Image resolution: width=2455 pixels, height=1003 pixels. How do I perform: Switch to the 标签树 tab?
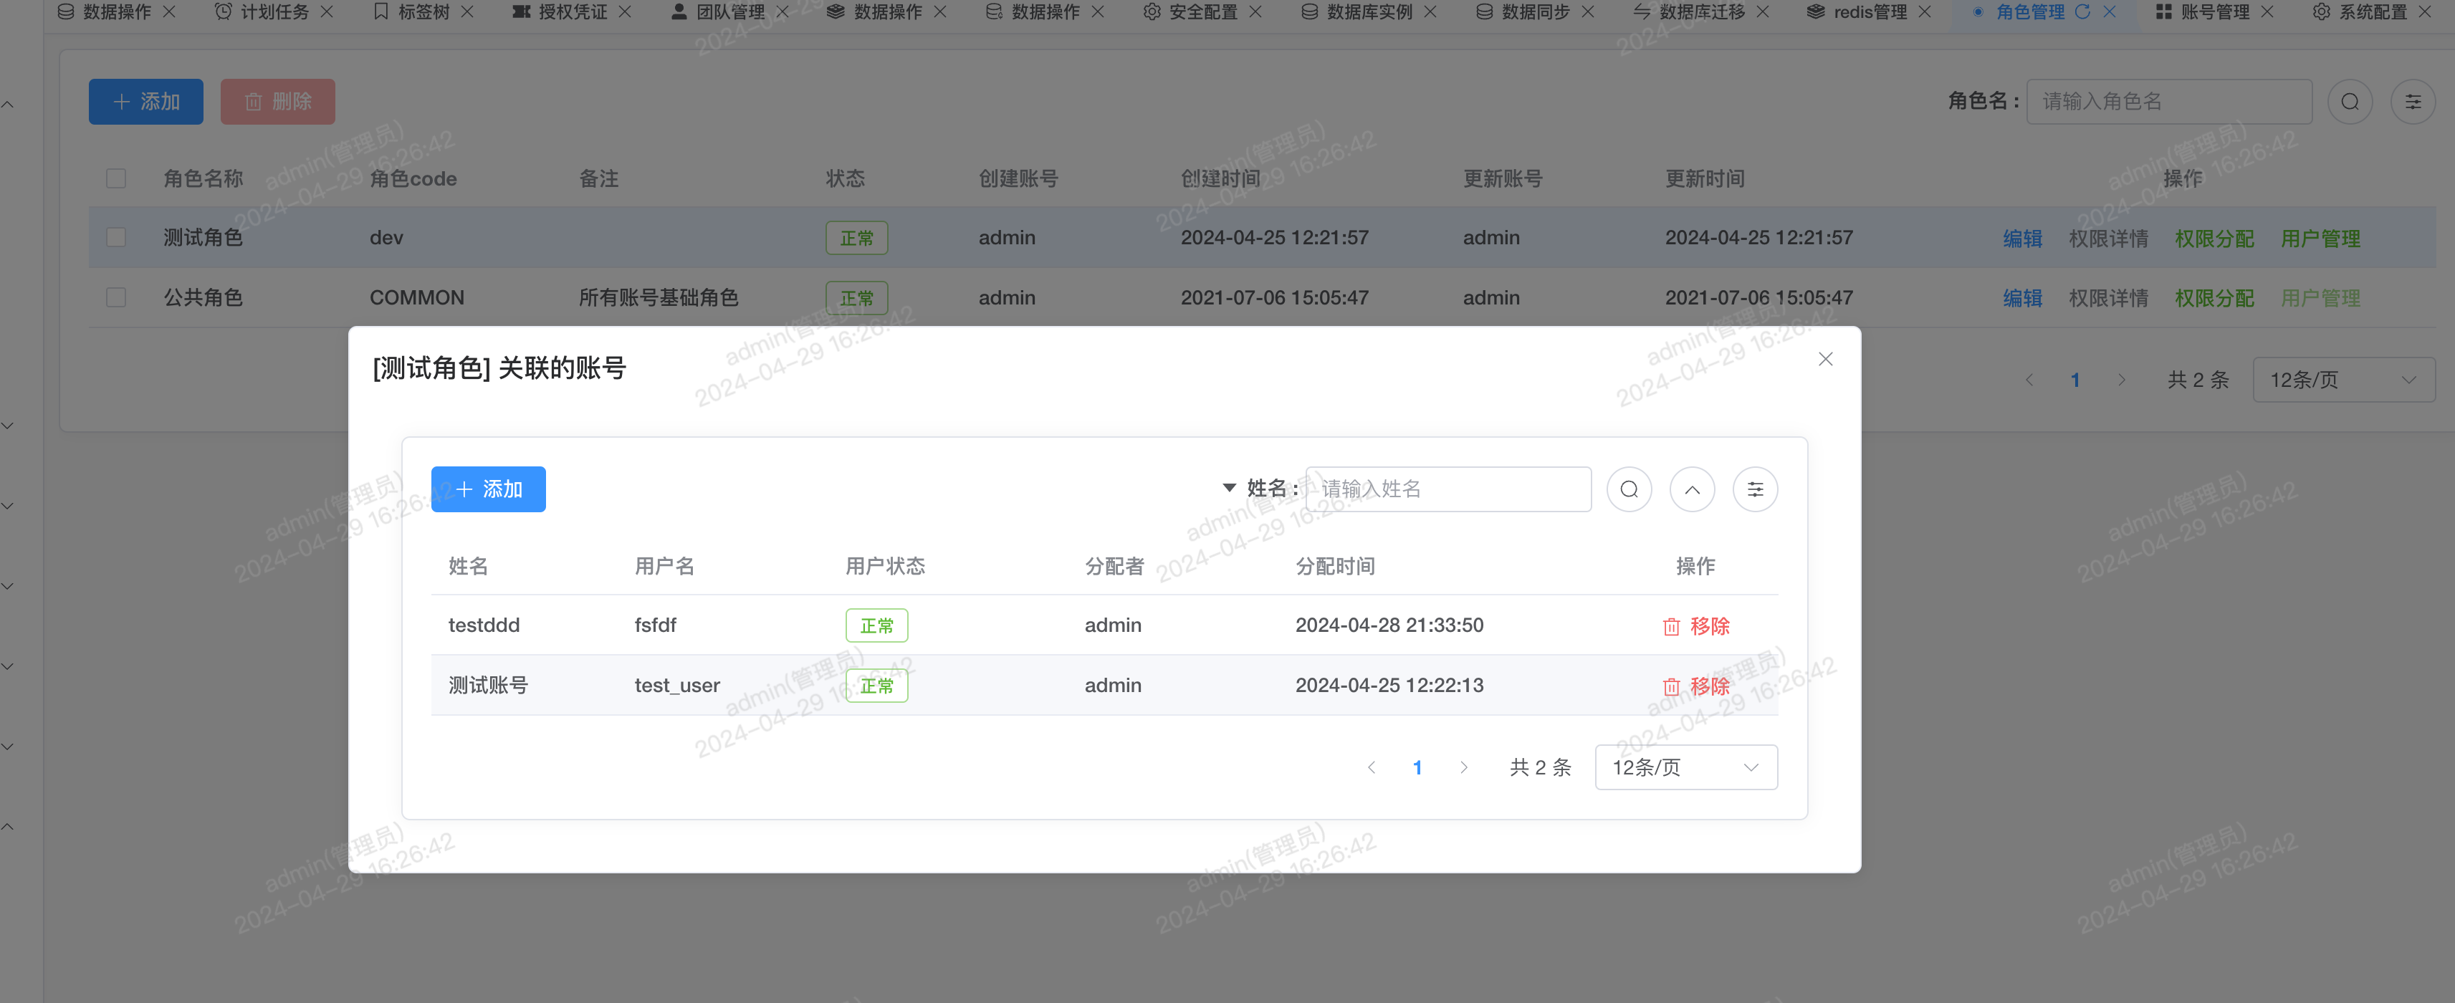coord(423,11)
